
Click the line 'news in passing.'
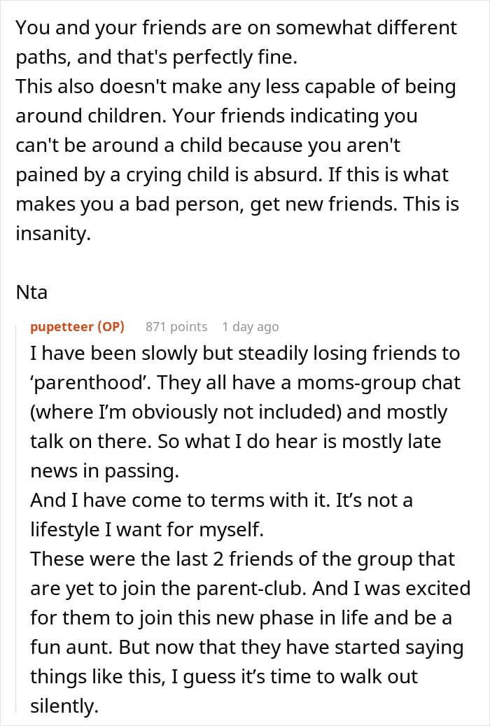pyautogui.click(x=104, y=470)
